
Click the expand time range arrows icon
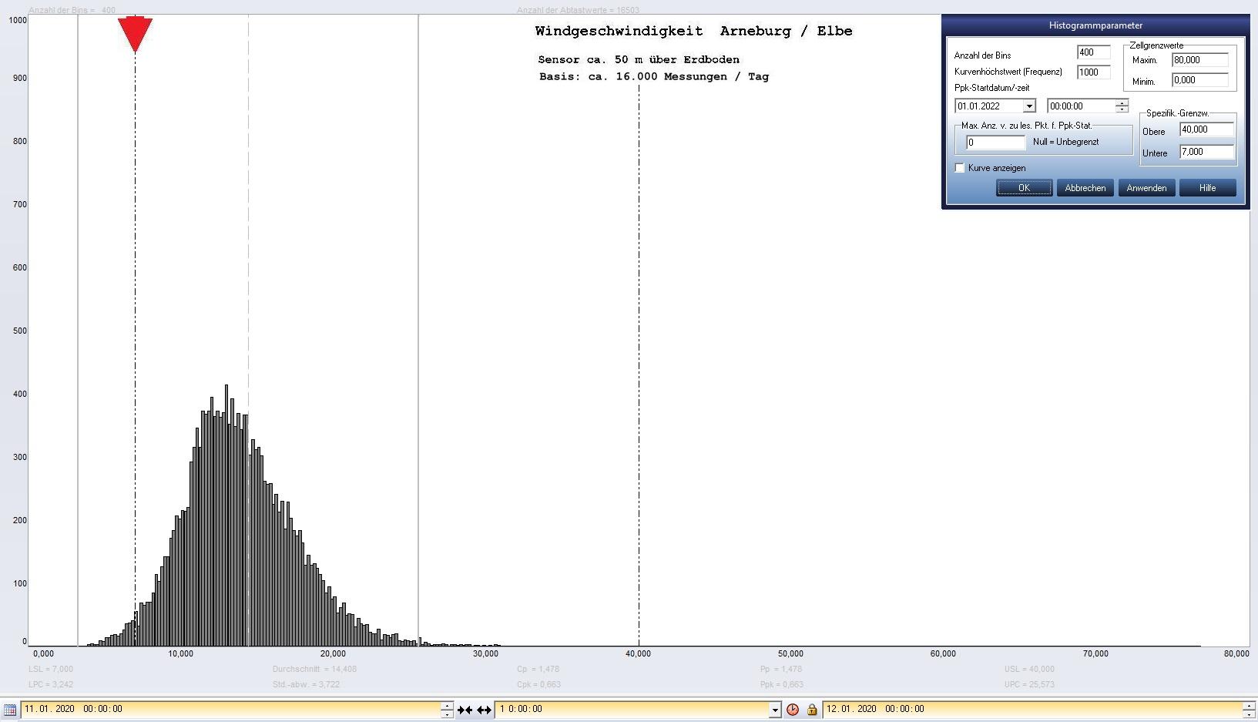(x=484, y=710)
